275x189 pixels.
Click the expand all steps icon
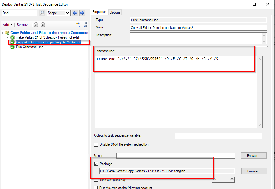tap(78, 25)
